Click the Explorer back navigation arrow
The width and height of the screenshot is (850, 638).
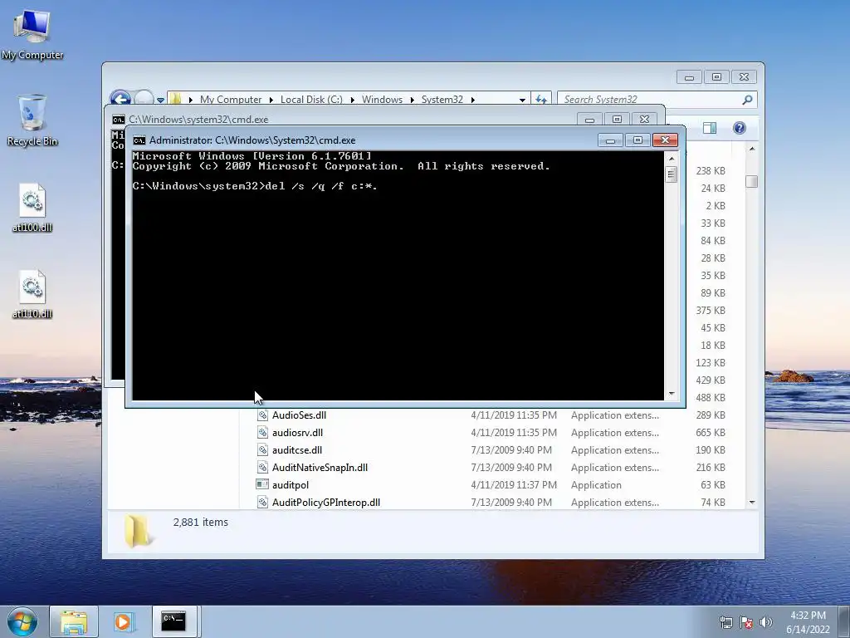[x=120, y=98]
